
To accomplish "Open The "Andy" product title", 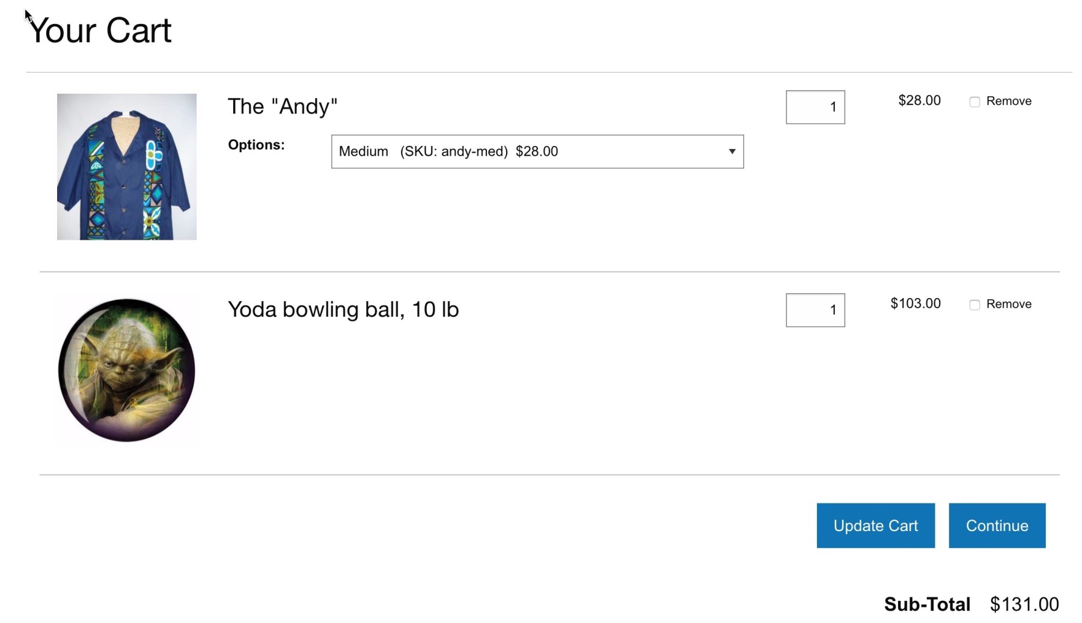I will [x=283, y=106].
